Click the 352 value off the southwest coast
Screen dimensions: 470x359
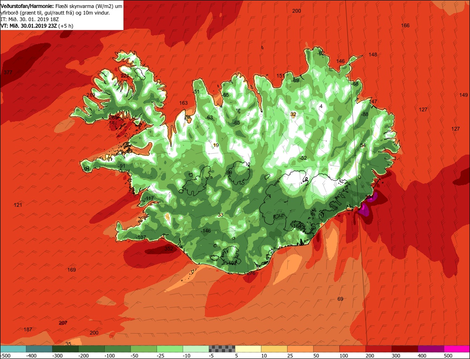[169, 249]
